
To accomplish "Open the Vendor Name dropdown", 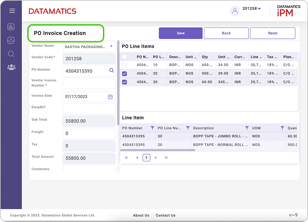I will [x=112, y=46].
